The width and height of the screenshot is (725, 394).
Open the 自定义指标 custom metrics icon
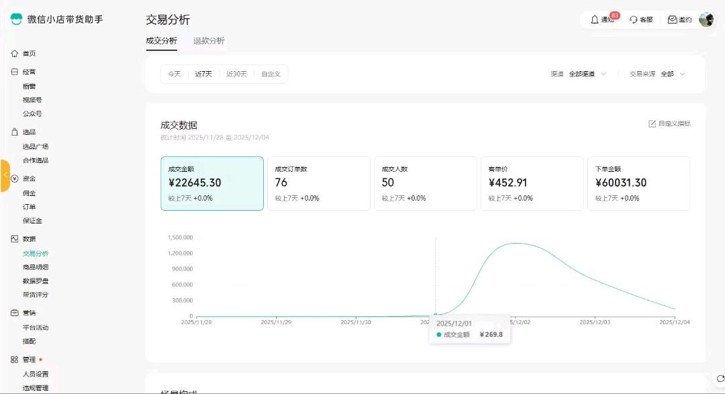click(x=651, y=124)
